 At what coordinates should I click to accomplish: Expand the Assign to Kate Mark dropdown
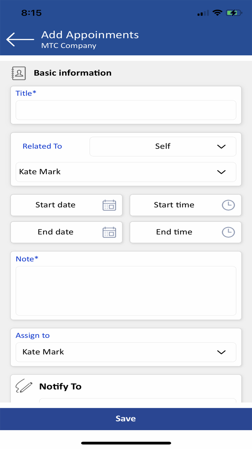click(126, 352)
